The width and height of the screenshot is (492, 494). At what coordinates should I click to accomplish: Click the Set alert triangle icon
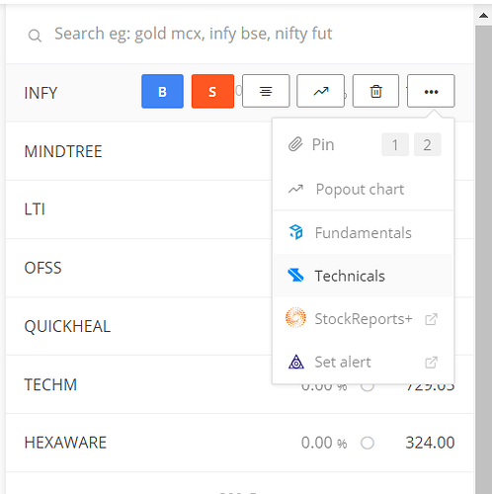[x=296, y=362]
